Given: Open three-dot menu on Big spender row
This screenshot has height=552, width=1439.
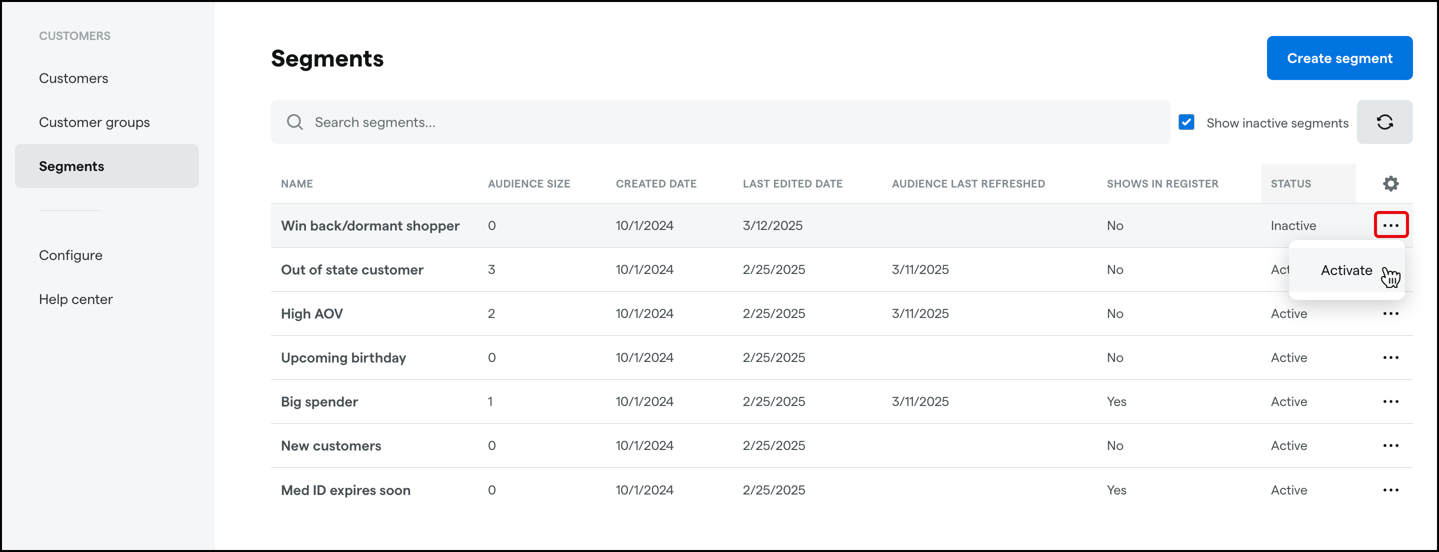Looking at the screenshot, I should [x=1391, y=401].
